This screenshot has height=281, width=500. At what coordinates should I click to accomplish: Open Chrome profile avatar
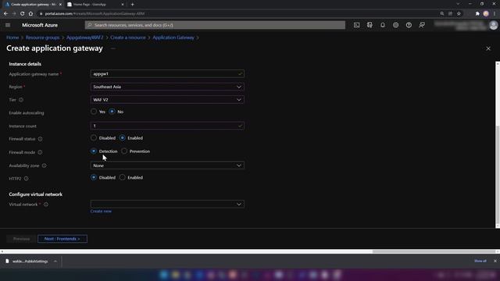pyautogui.click(x=486, y=14)
